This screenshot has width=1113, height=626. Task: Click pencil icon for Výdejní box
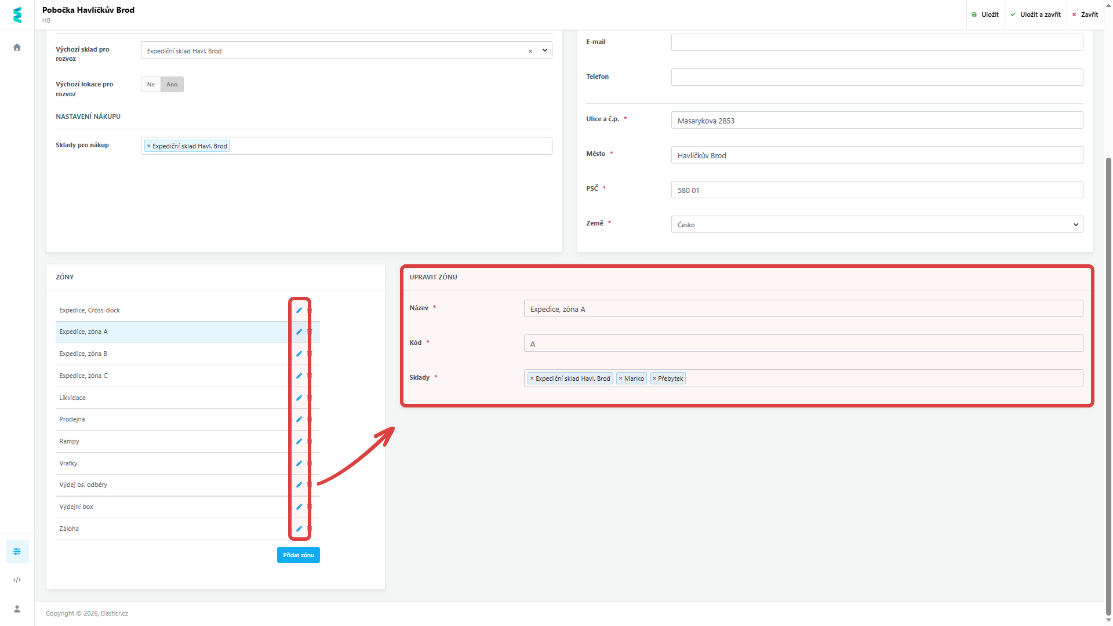[x=299, y=507]
